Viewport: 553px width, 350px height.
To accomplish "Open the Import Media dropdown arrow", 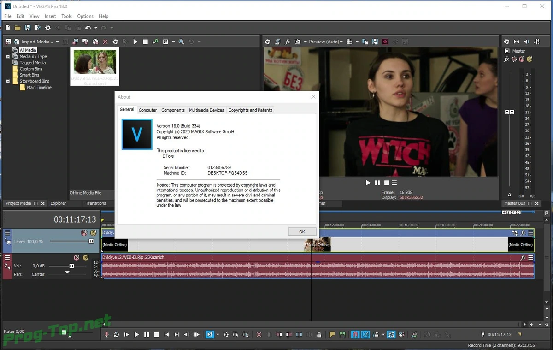I will coord(57,42).
